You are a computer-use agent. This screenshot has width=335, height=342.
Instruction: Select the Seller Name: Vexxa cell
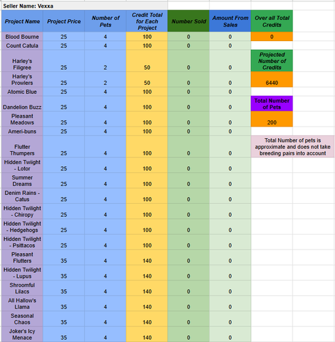pyautogui.click(x=84, y=6)
